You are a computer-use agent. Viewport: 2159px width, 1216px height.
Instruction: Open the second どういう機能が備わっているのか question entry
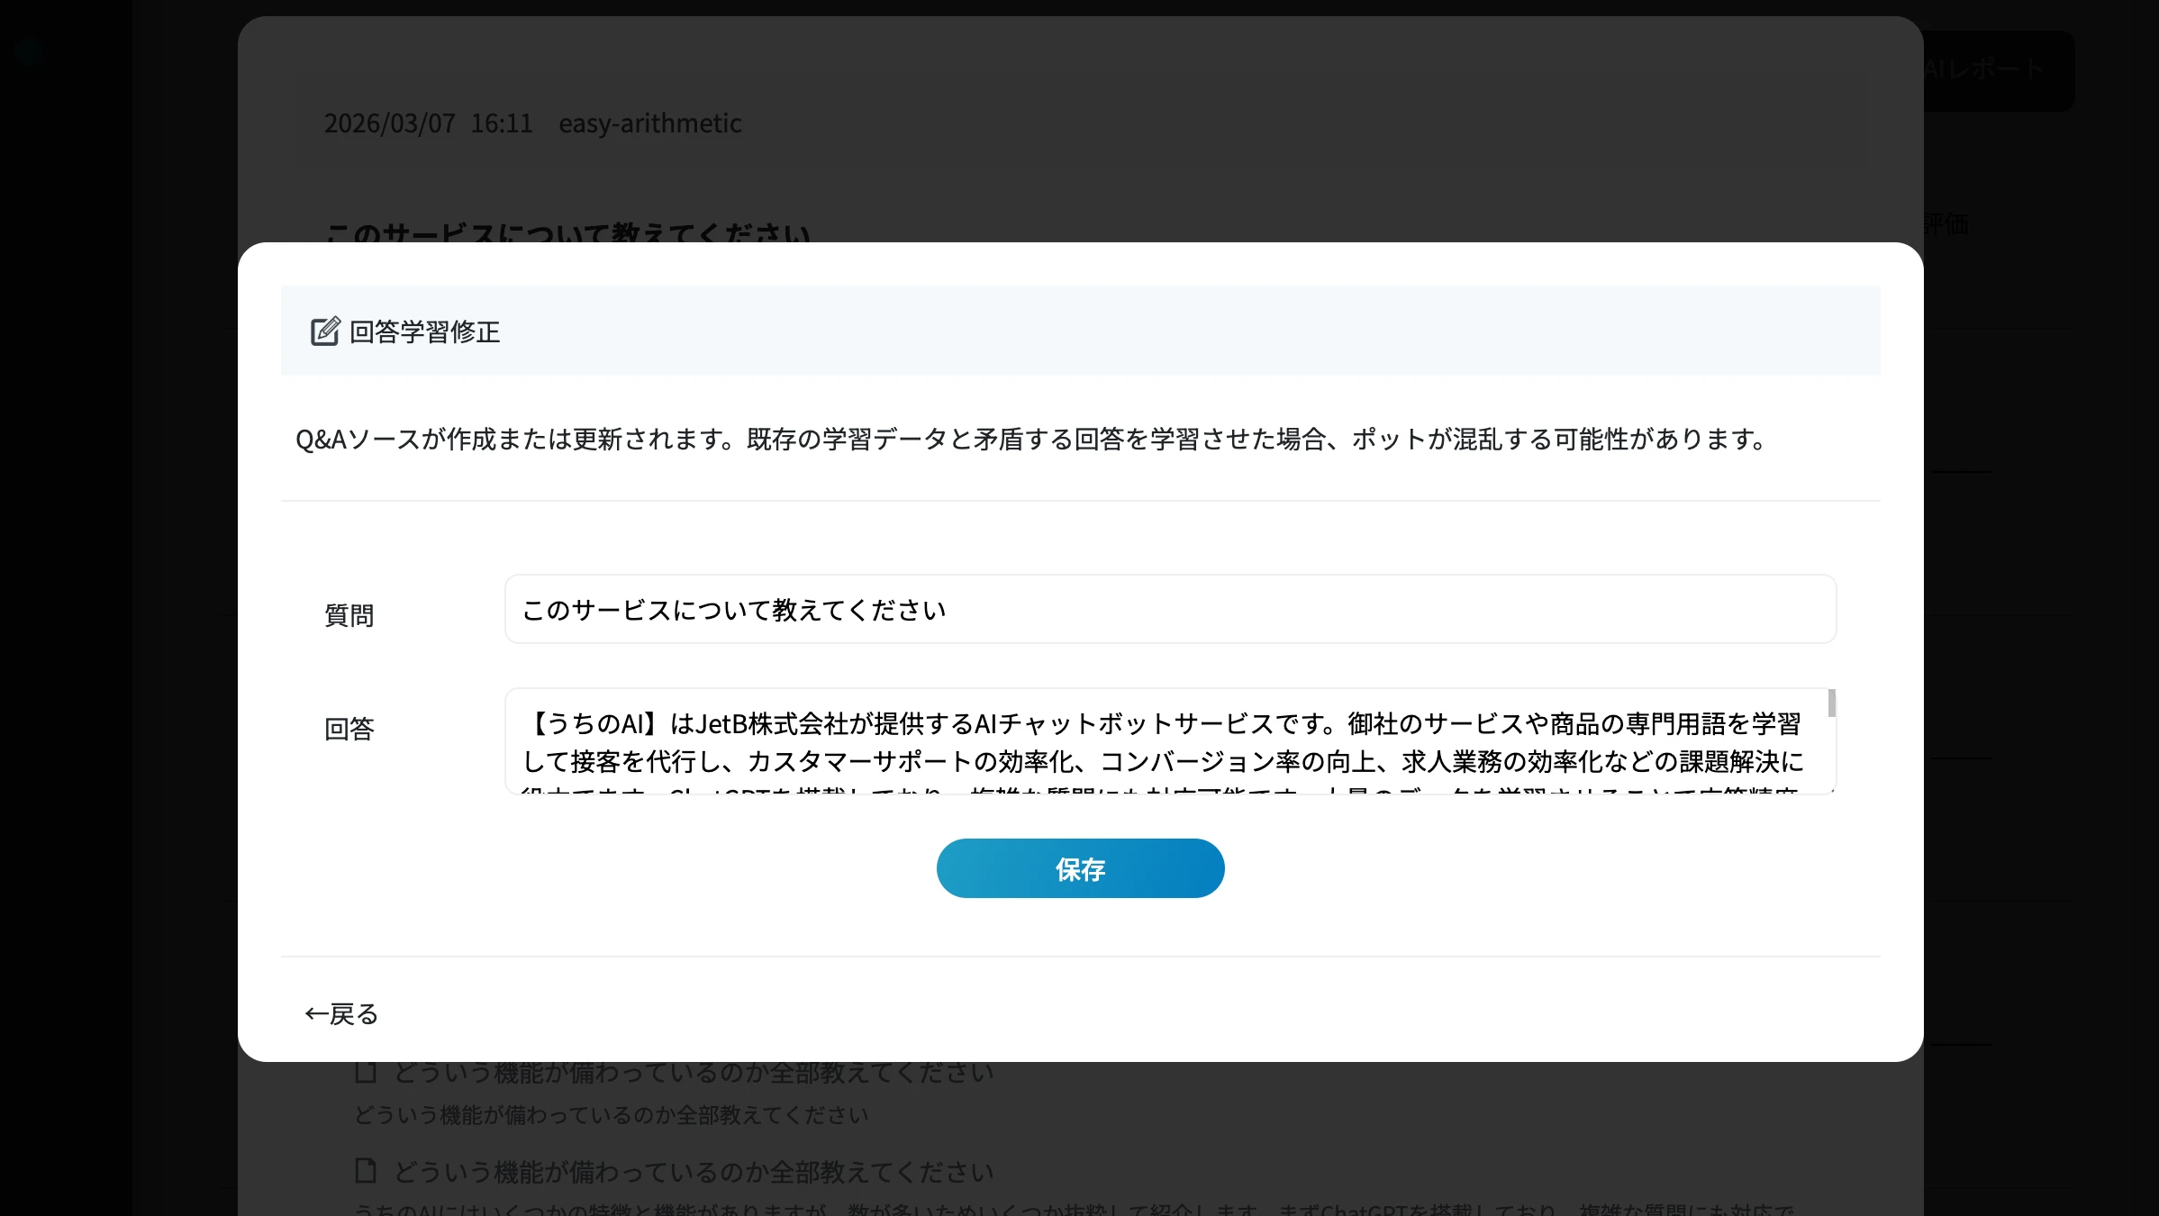pos(690,1171)
